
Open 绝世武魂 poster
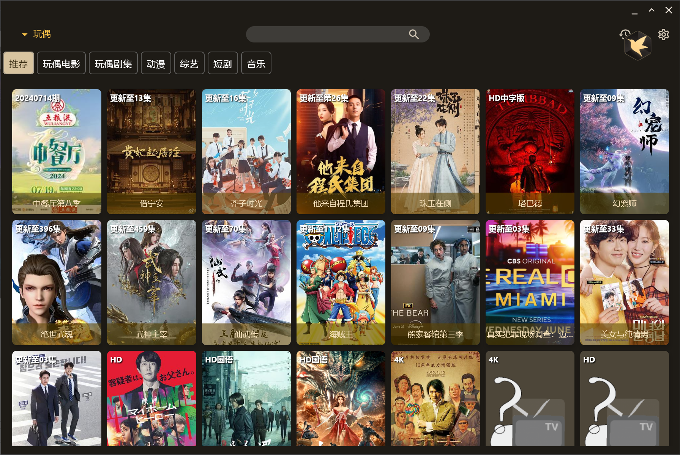click(x=57, y=282)
